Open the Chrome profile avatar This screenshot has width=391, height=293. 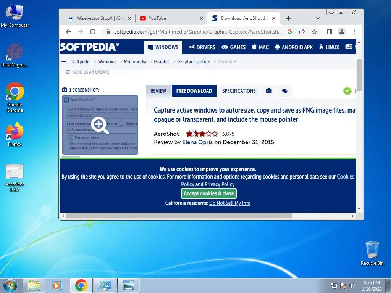pyautogui.click(x=342, y=32)
